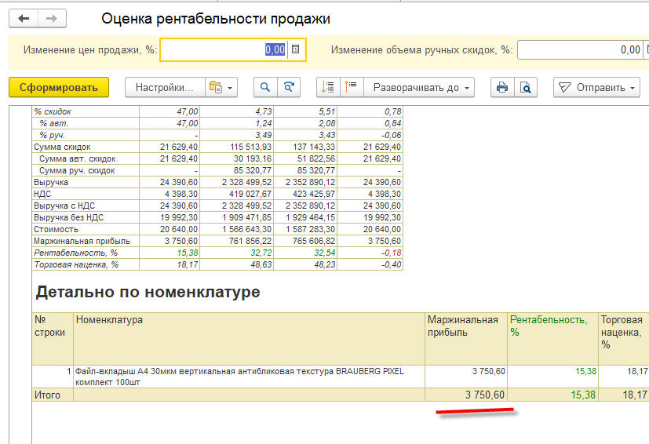649x444 pixels.
Task: Click the magnifier search icon
Action: pos(265,87)
